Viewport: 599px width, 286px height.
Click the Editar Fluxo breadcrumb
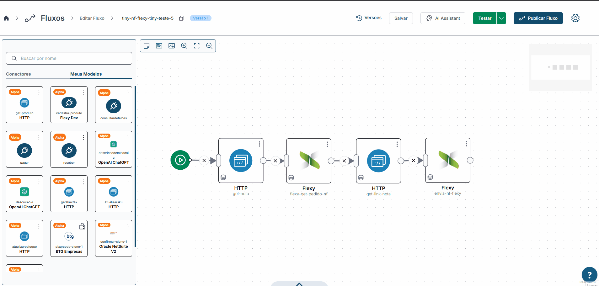tap(92, 18)
